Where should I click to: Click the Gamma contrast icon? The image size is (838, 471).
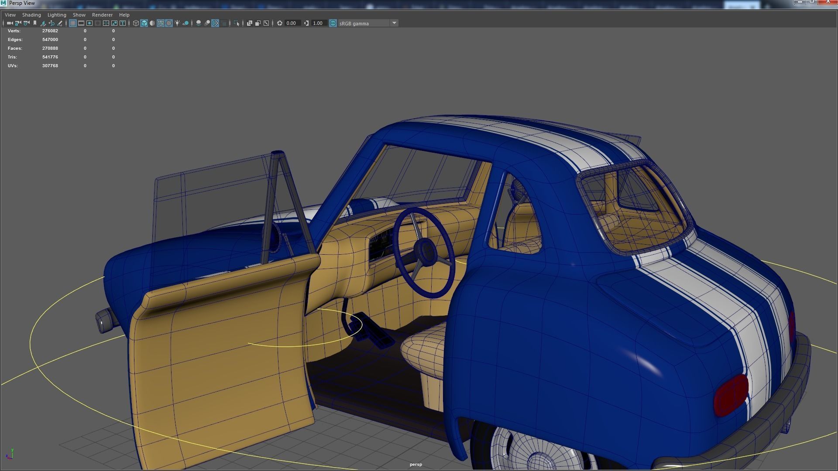tap(306, 23)
